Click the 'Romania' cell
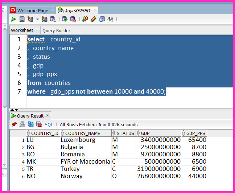The height and width of the screenshot is (193, 235). click(x=86, y=154)
